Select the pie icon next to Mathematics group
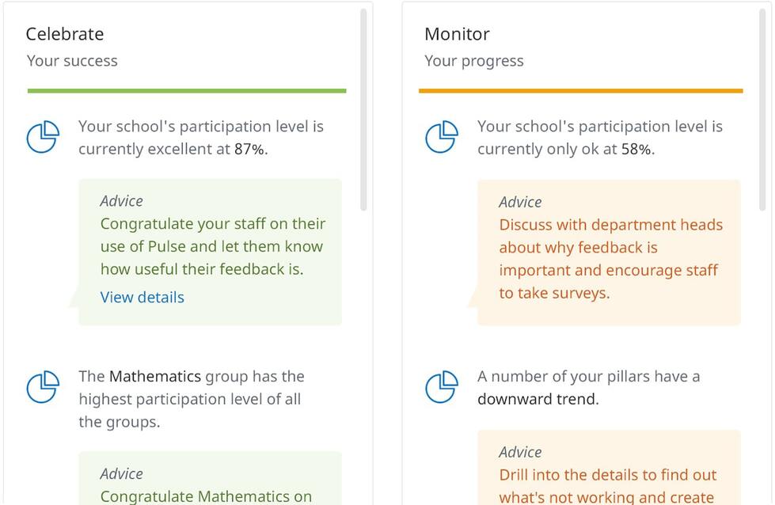 tap(43, 387)
